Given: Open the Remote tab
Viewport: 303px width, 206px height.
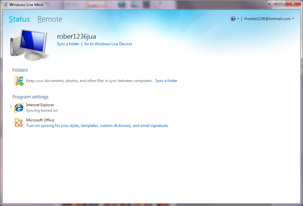Looking at the screenshot, I should [x=50, y=19].
